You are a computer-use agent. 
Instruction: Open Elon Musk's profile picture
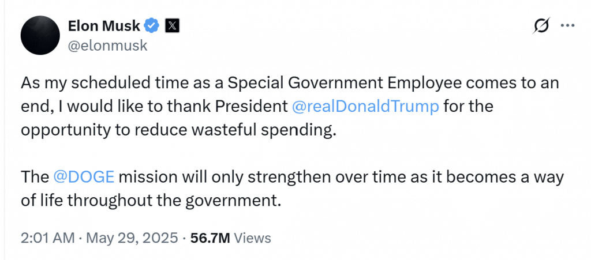[40, 35]
